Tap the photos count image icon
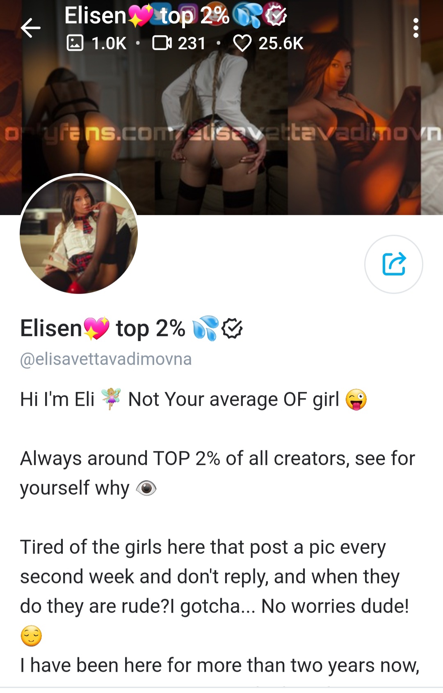This screenshot has height=693, width=443. coord(75,43)
